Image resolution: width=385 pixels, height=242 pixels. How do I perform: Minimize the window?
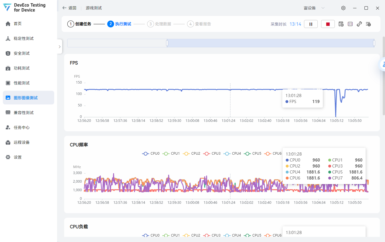point(355,8)
